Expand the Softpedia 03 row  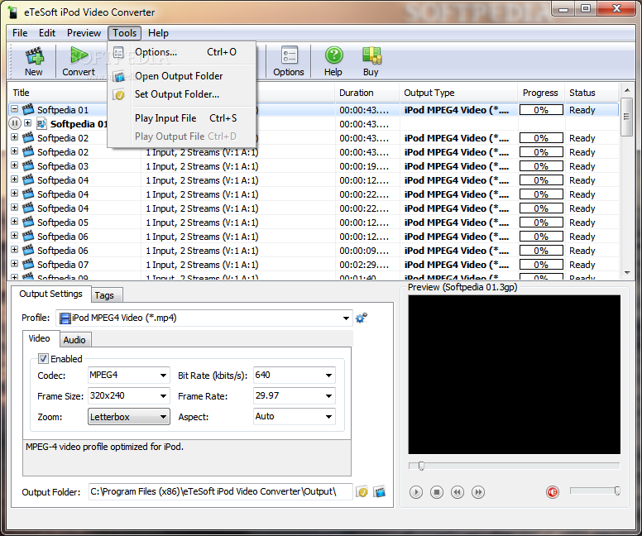pyautogui.click(x=14, y=165)
